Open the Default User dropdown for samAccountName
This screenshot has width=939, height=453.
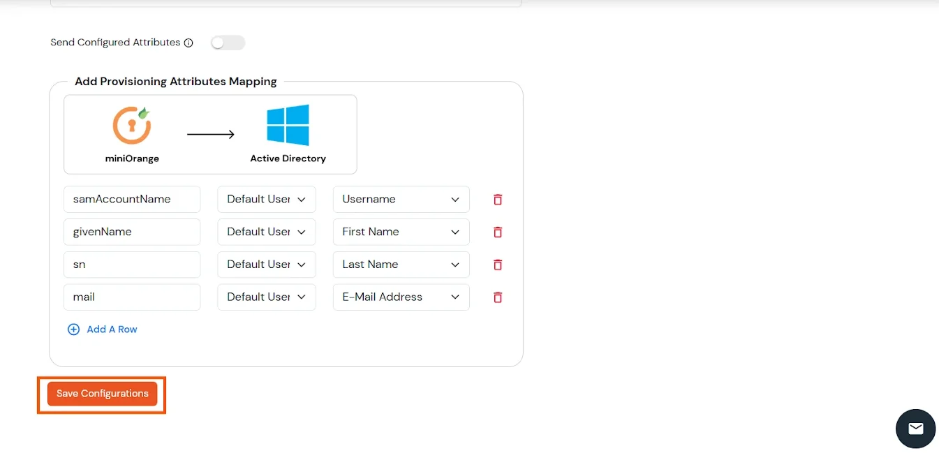267,199
